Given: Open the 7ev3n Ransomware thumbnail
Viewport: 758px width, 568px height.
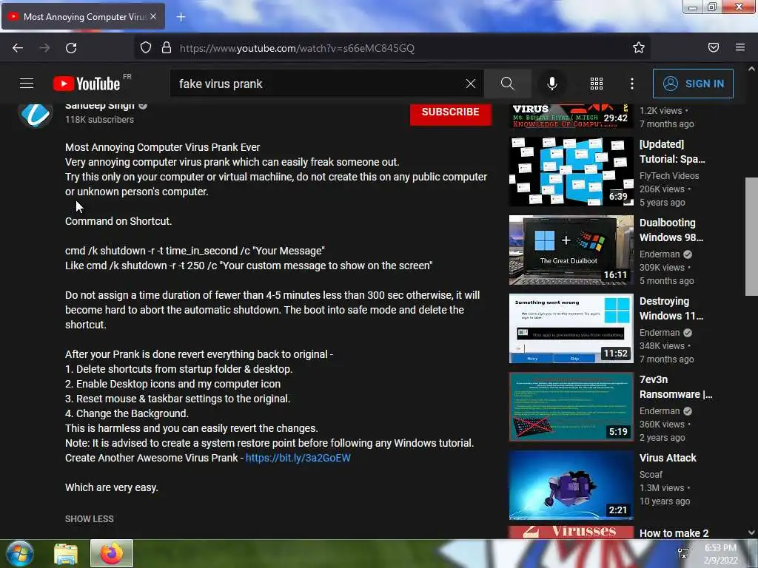Looking at the screenshot, I should 571,407.
